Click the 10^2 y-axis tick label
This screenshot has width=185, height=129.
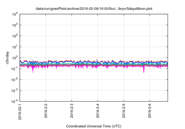click(x=15, y=36)
